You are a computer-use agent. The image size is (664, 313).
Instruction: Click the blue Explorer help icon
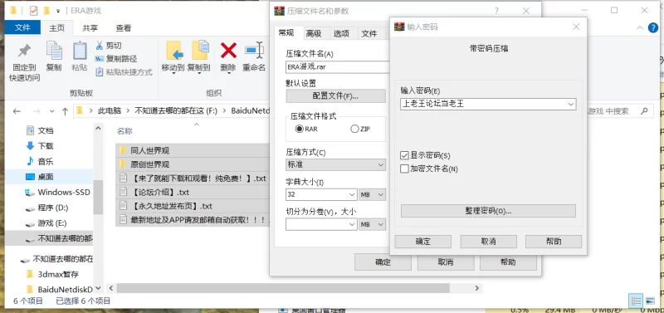(x=653, y=28)
